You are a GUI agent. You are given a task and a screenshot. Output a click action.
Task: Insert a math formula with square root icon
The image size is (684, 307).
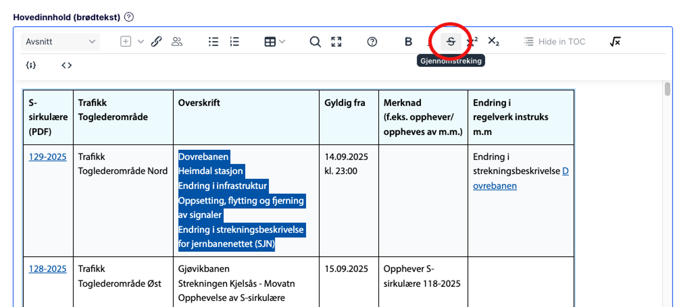click(x=615, y=42)
